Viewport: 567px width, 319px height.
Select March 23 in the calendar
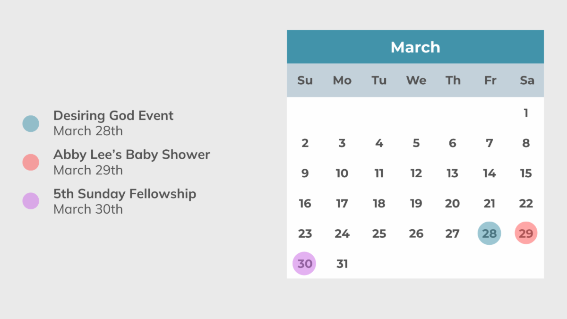(x=305, y=233)
